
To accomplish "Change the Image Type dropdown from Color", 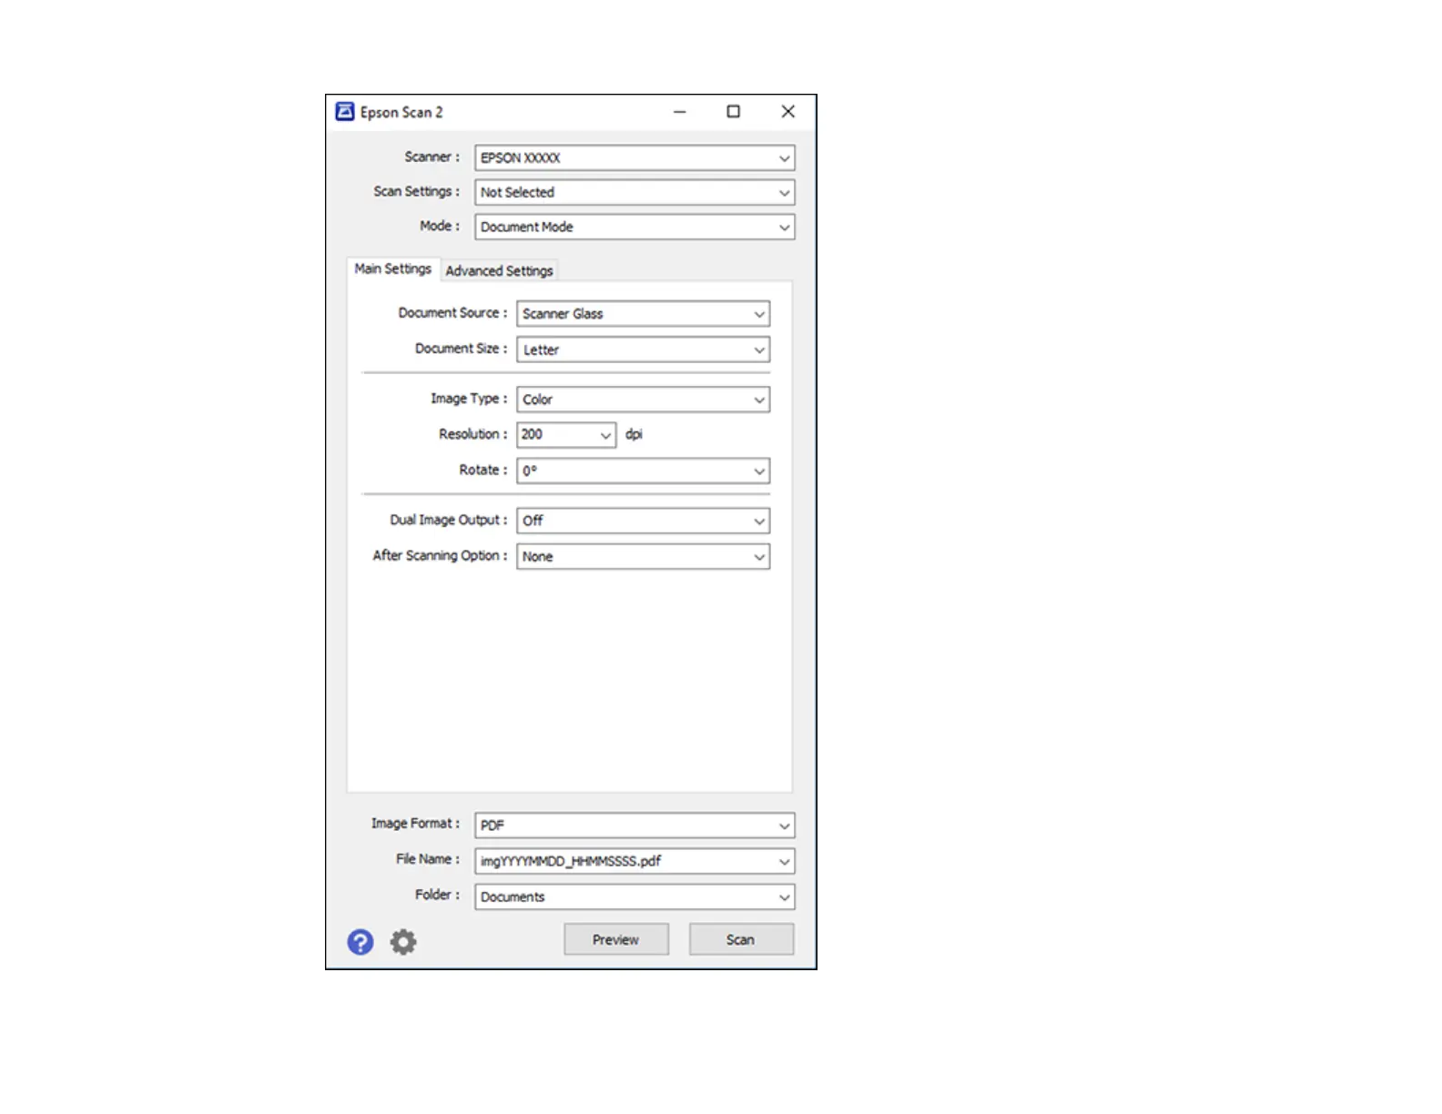I will tap(643, 400).
